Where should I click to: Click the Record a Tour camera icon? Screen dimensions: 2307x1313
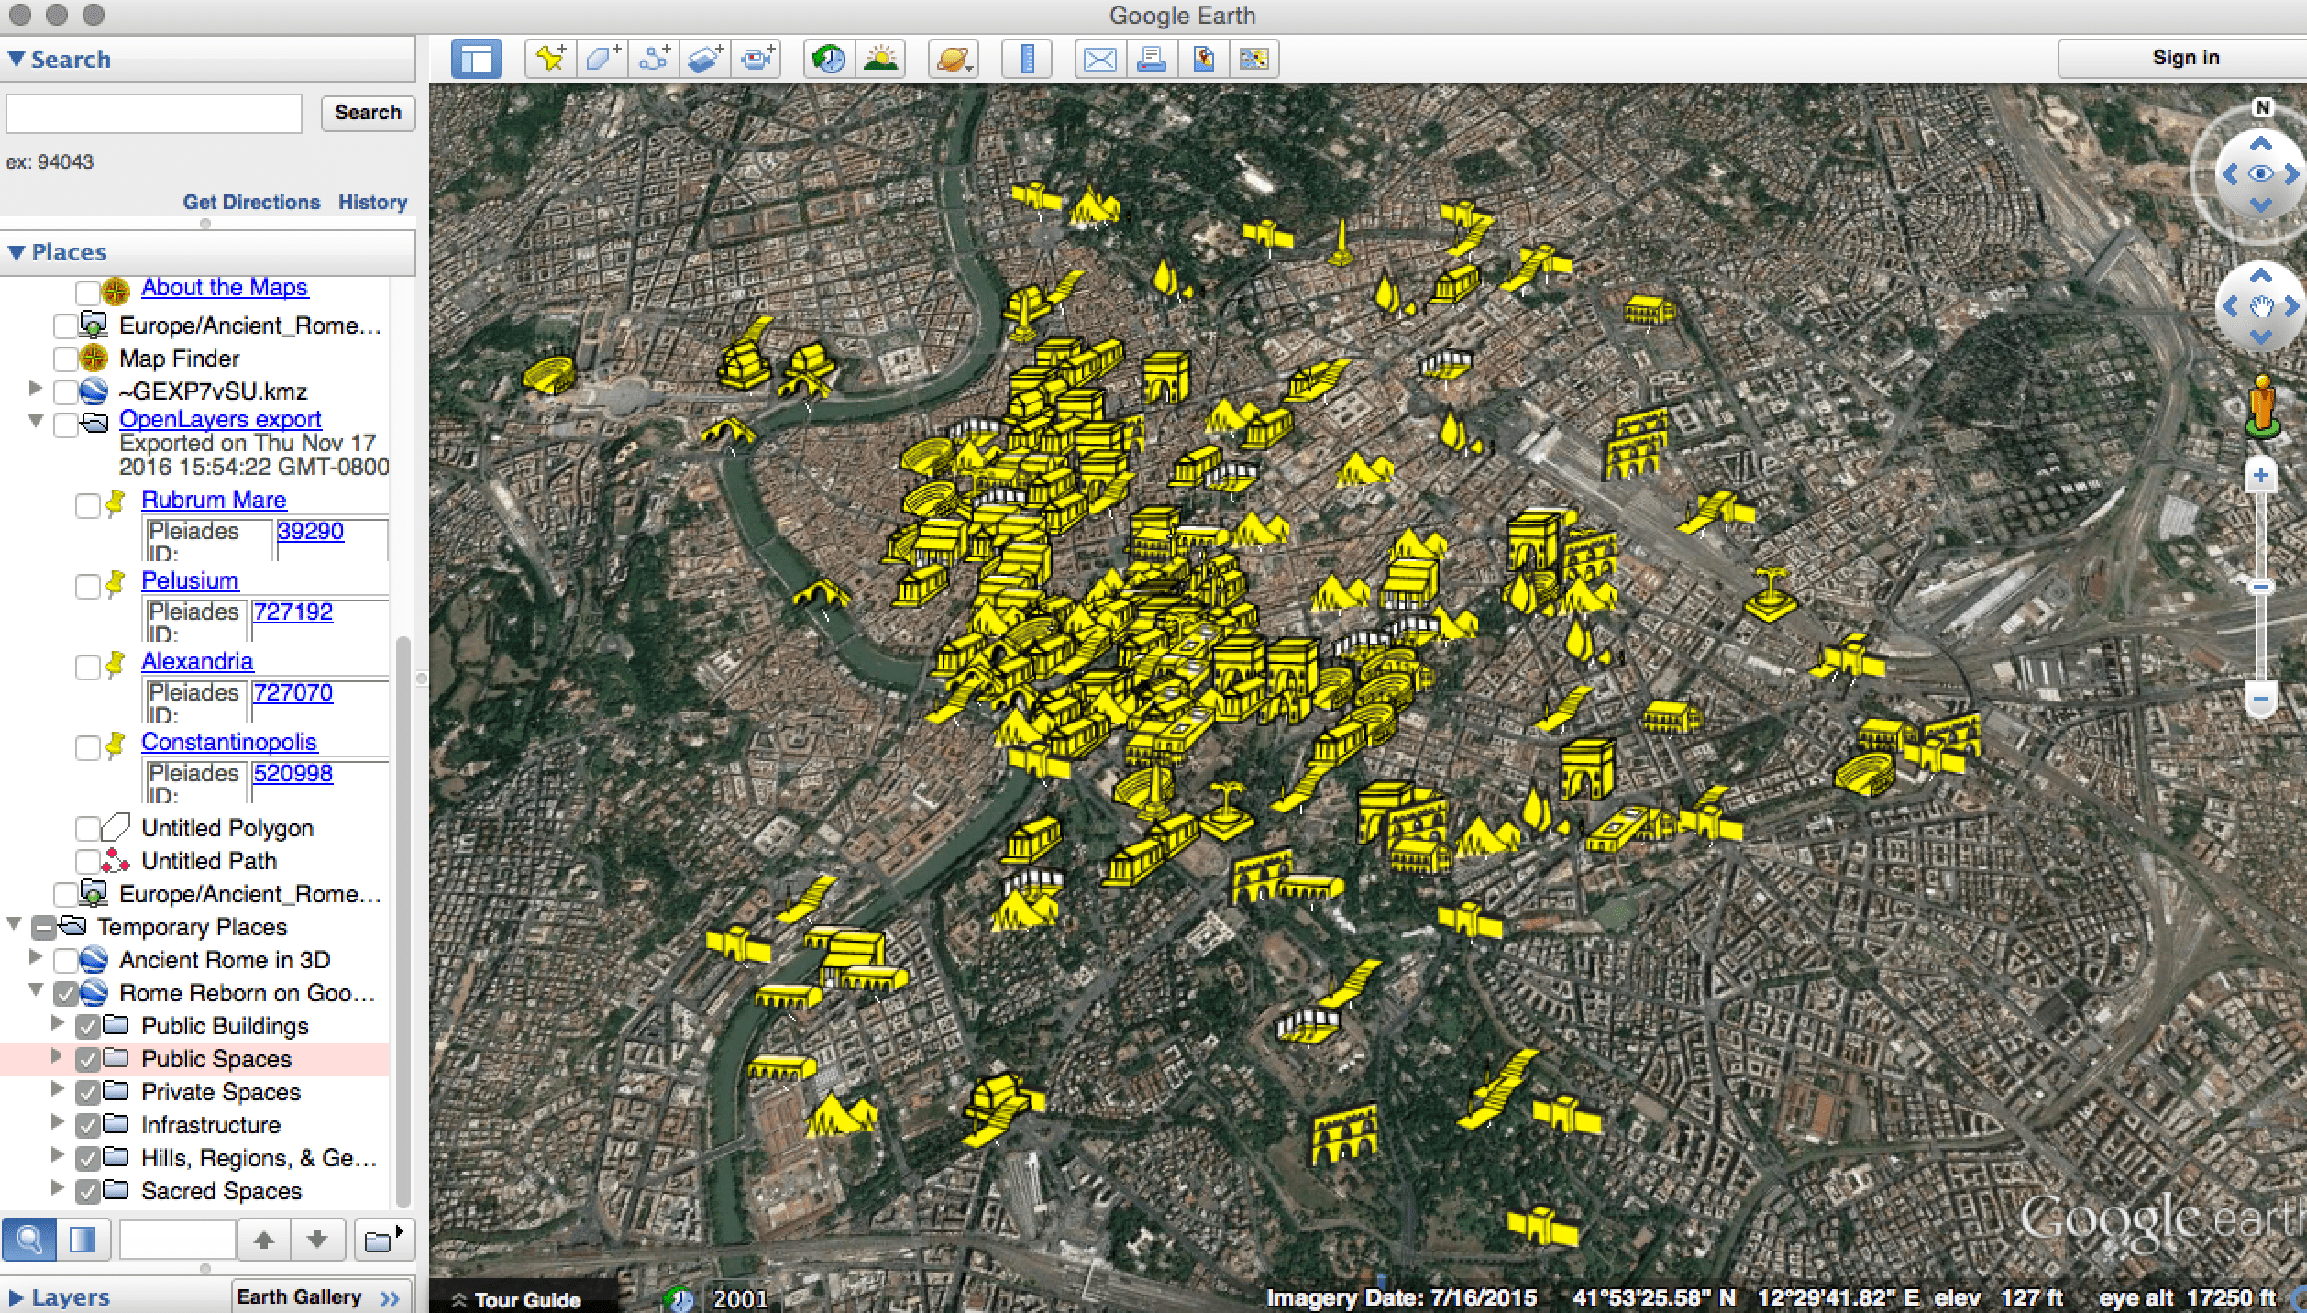(x=756, y=59)
